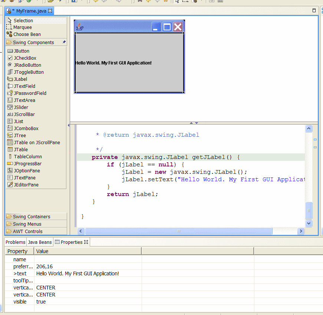This screenshot has width=323, height=315.
Task: Expand the Swing Menus drawer
Action: pos(27,224)
